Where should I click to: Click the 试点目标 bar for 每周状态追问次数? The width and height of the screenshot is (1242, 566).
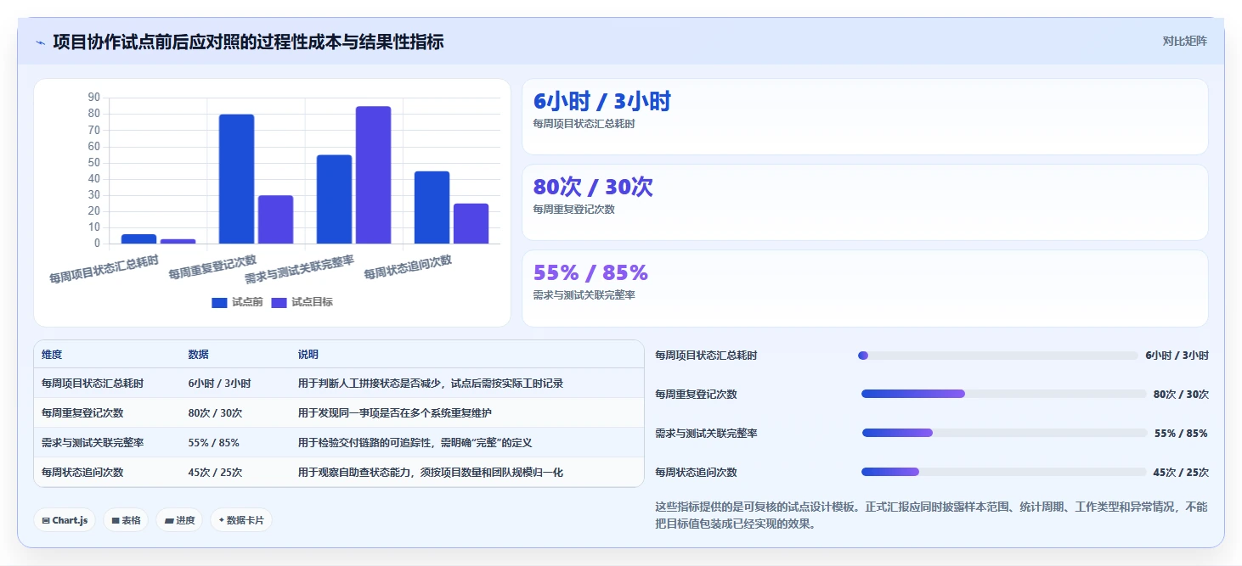tap(471, 224)
